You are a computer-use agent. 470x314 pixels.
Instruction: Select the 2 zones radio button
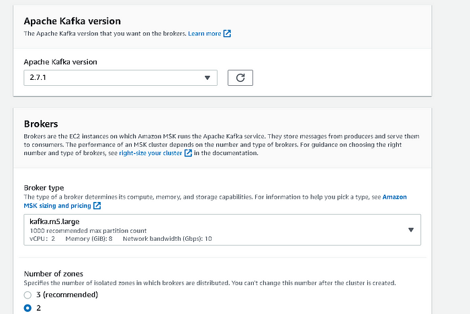[x=28, y=308]
